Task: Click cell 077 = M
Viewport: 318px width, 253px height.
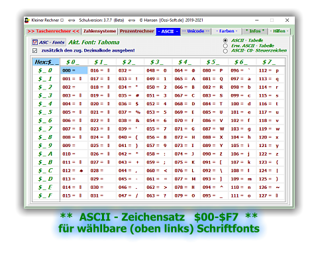Action: (186, 179)
